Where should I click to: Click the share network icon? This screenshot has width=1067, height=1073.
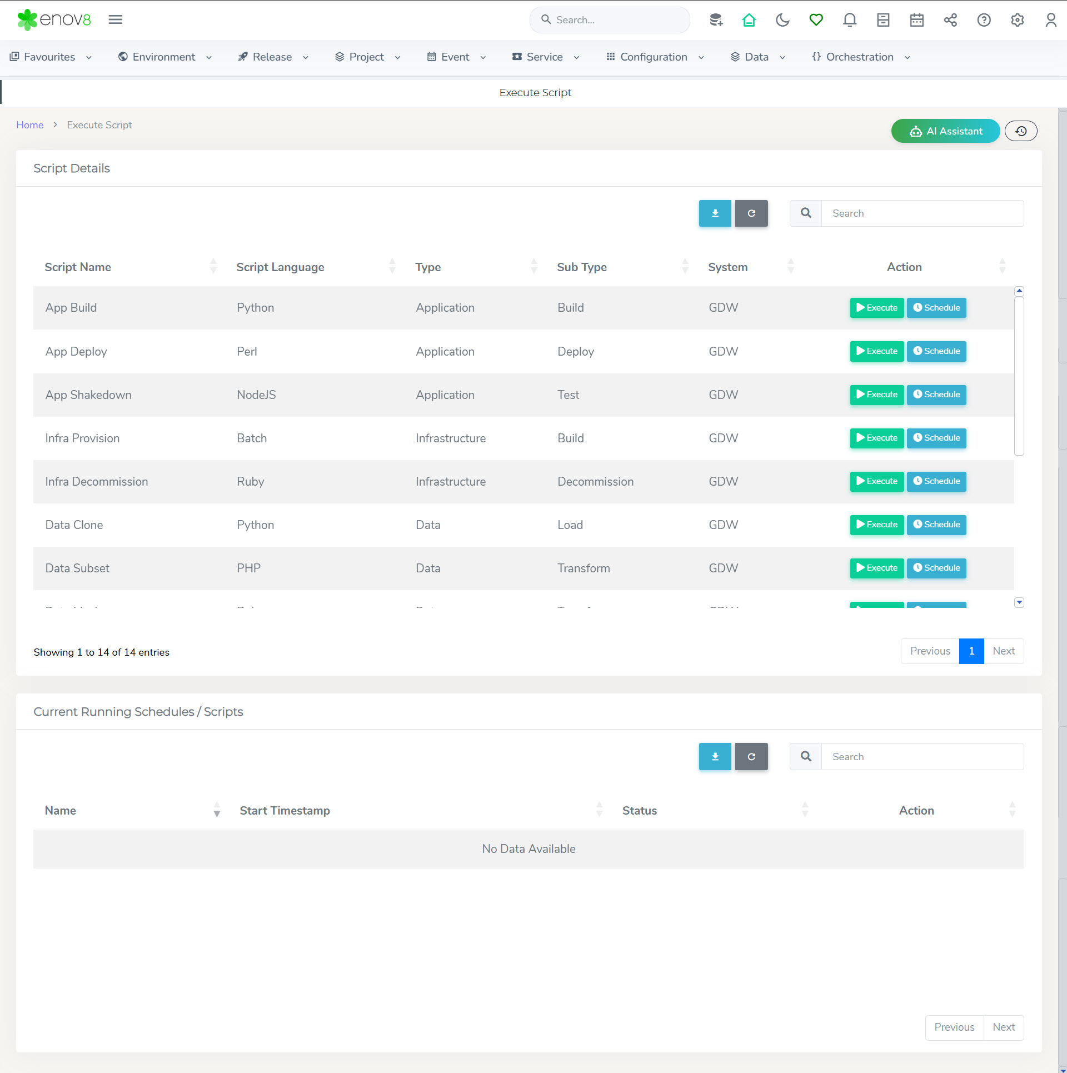coord(950,20)
